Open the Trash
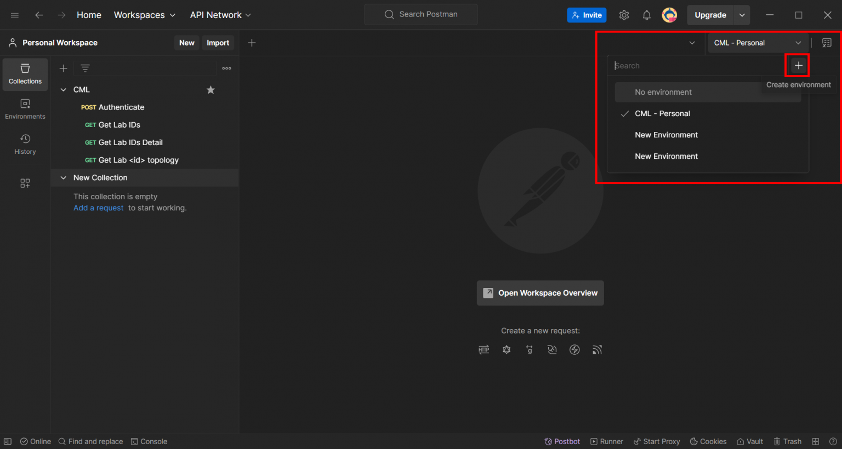This screenshot has height=449, width=842. point(788,441)
